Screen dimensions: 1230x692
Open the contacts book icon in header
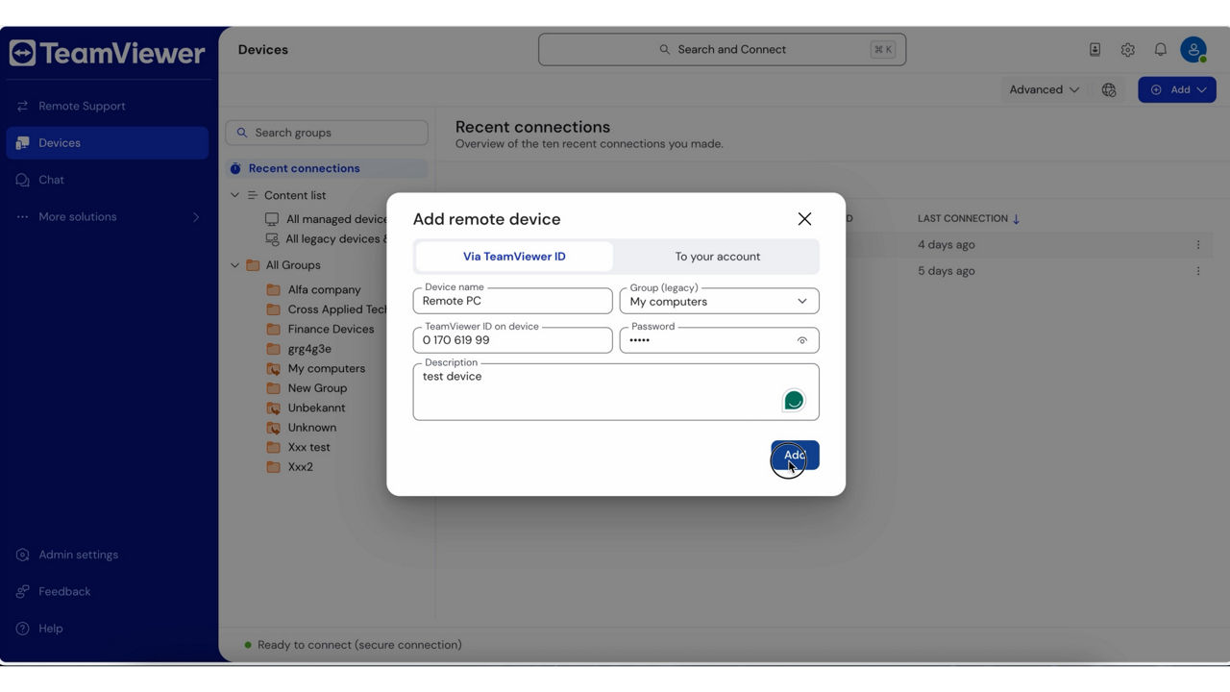(1095, 50)
